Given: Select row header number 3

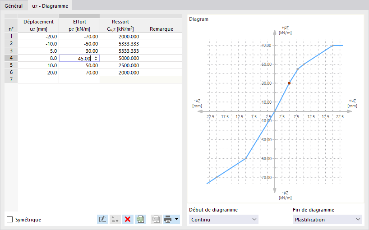Looking at the screenshot, I should click(x=11, y=51).
